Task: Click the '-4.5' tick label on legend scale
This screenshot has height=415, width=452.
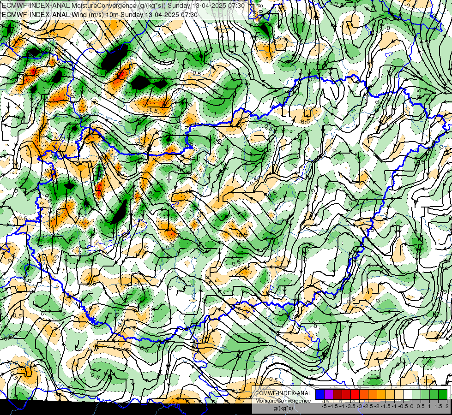Action: [x=333, y=406]
